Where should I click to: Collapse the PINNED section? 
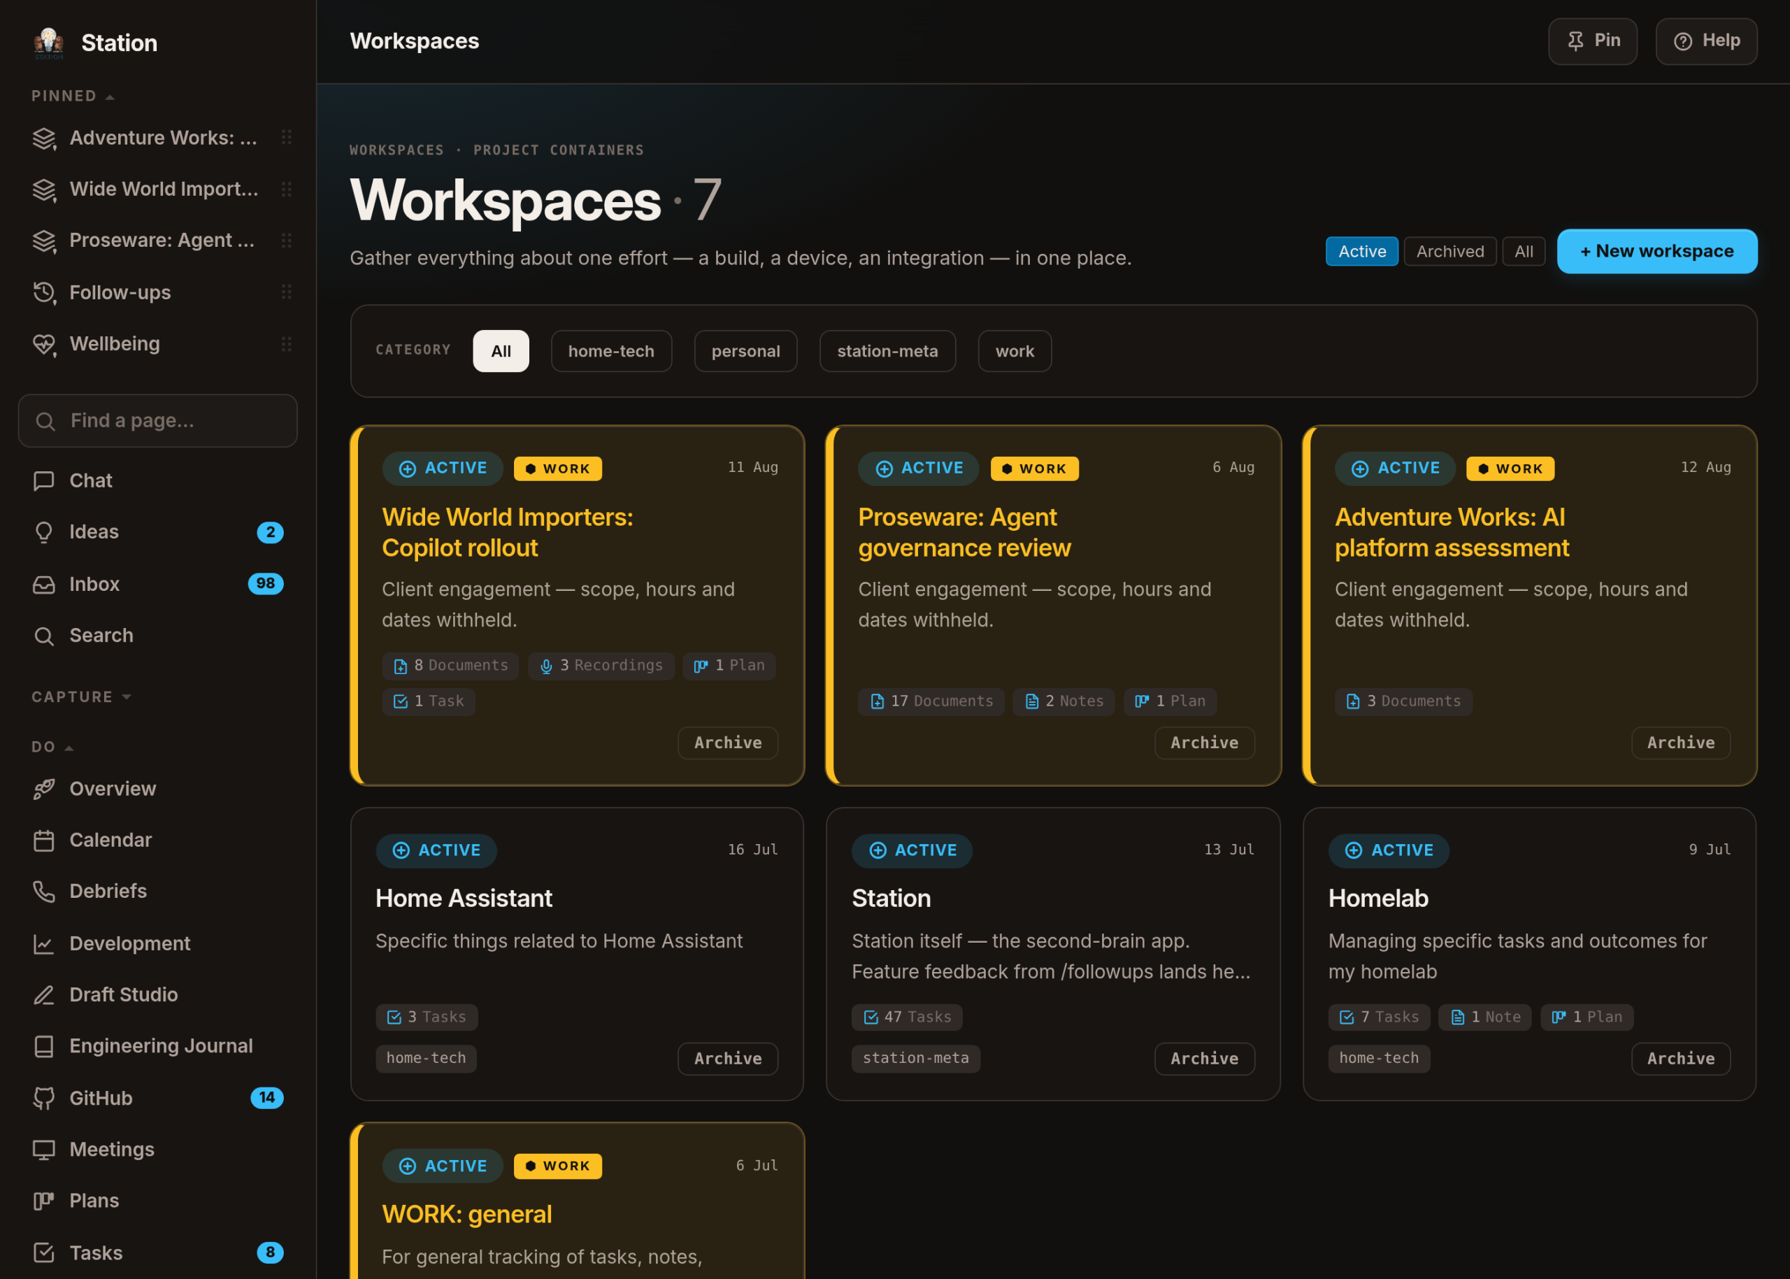(73, 96)
